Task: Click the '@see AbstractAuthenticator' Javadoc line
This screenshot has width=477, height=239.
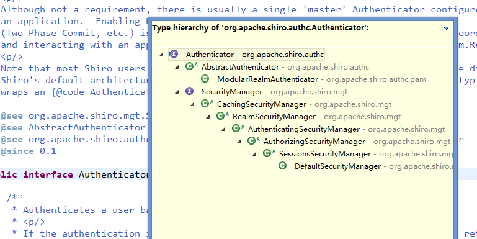Action: coord(73,127)
